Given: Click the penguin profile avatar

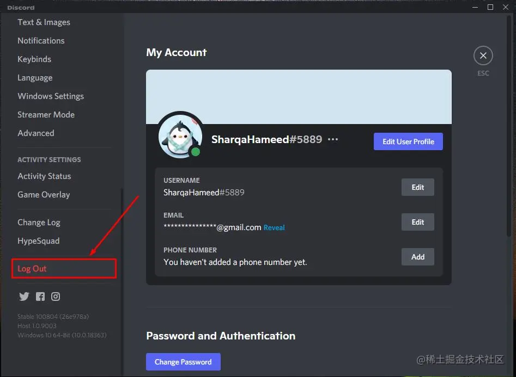Looking at the screenshot, I should pos(180,136).
